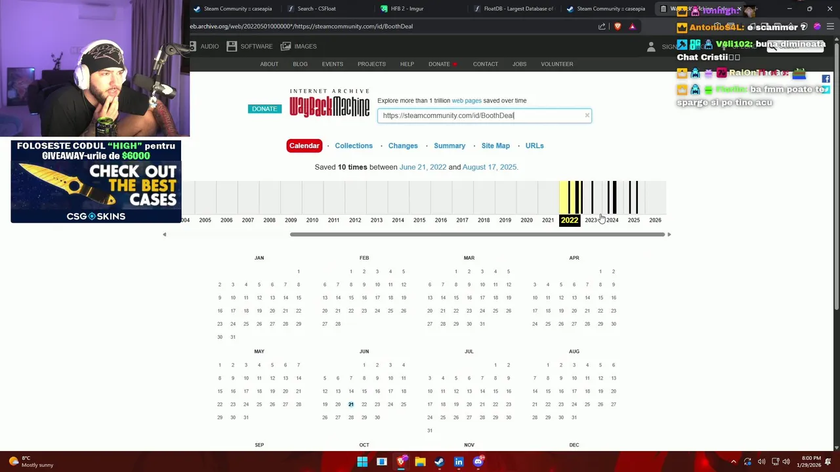Open File Explorer in the taskbar
The height and width of the screenshot is (472, 840).
pyautogui.click(x=420, y=462)
